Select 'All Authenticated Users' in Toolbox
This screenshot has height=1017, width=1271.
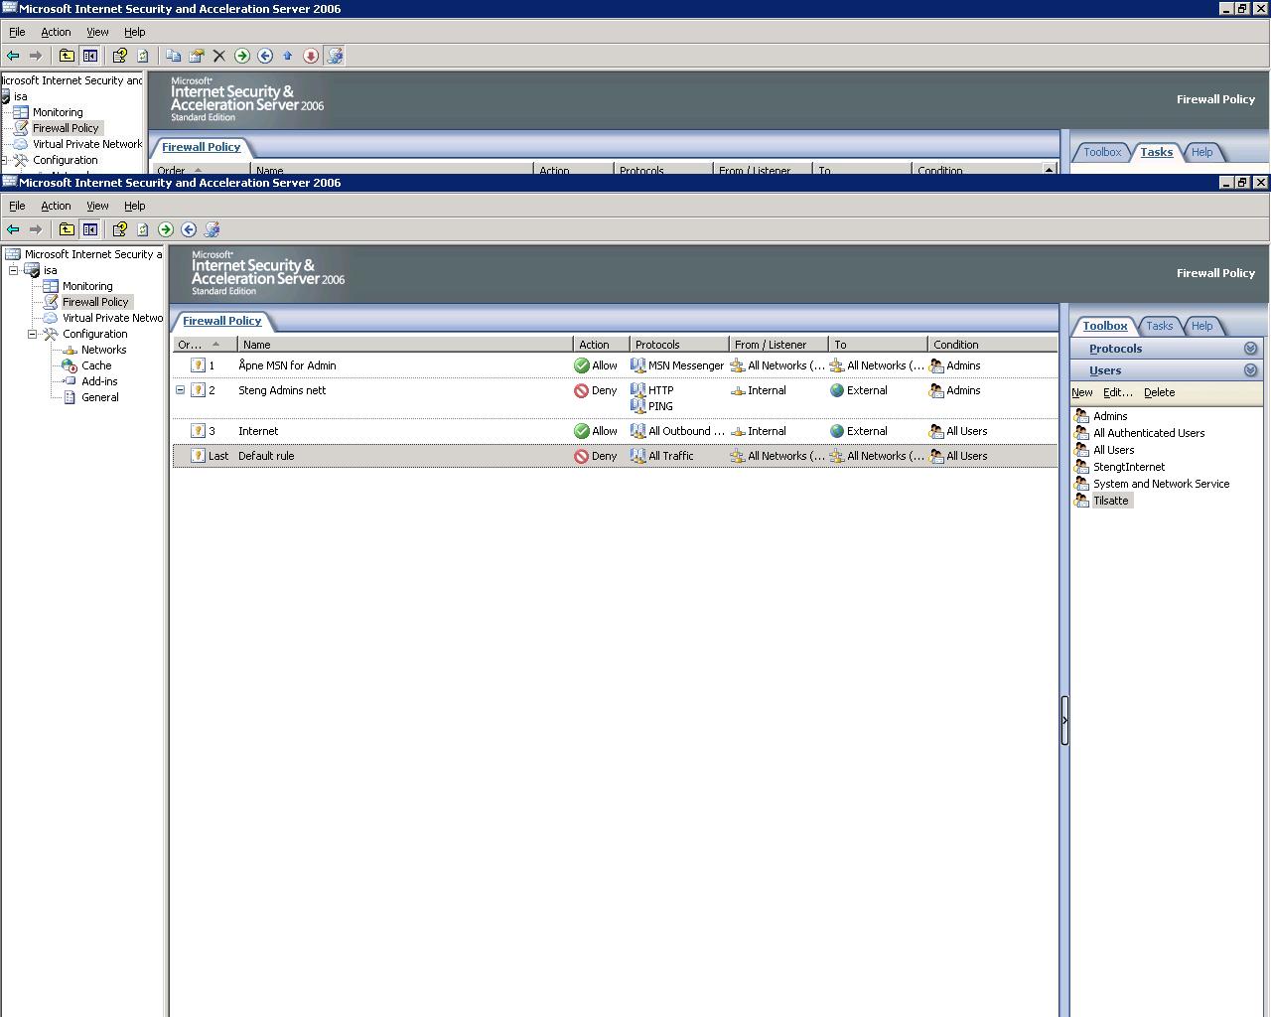1149,433
